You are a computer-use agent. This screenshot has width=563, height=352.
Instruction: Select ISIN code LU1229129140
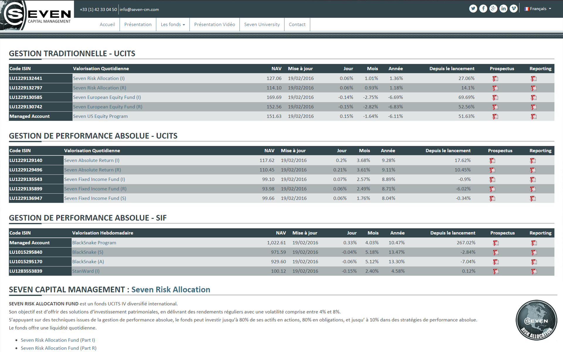(26, 160)
